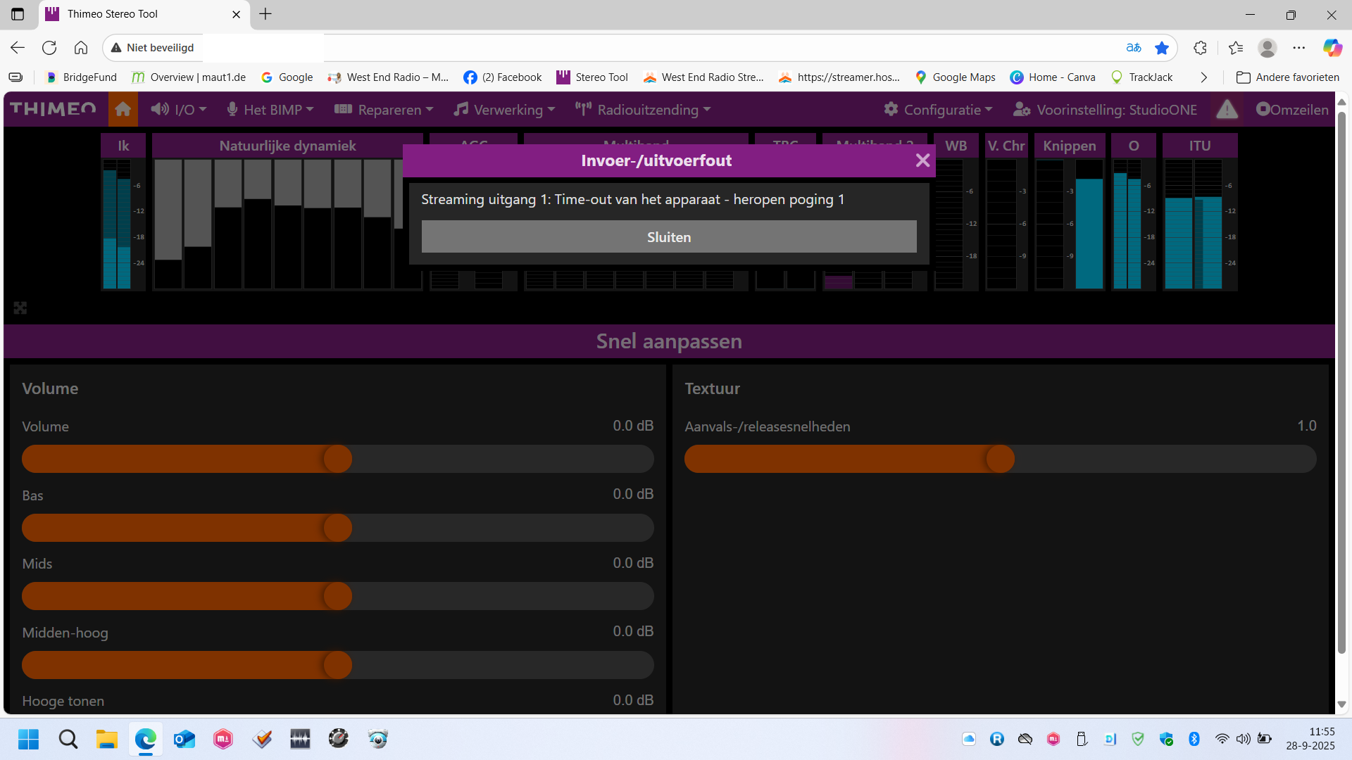Click the browser translate icon in address bar

pos(1133,48)
